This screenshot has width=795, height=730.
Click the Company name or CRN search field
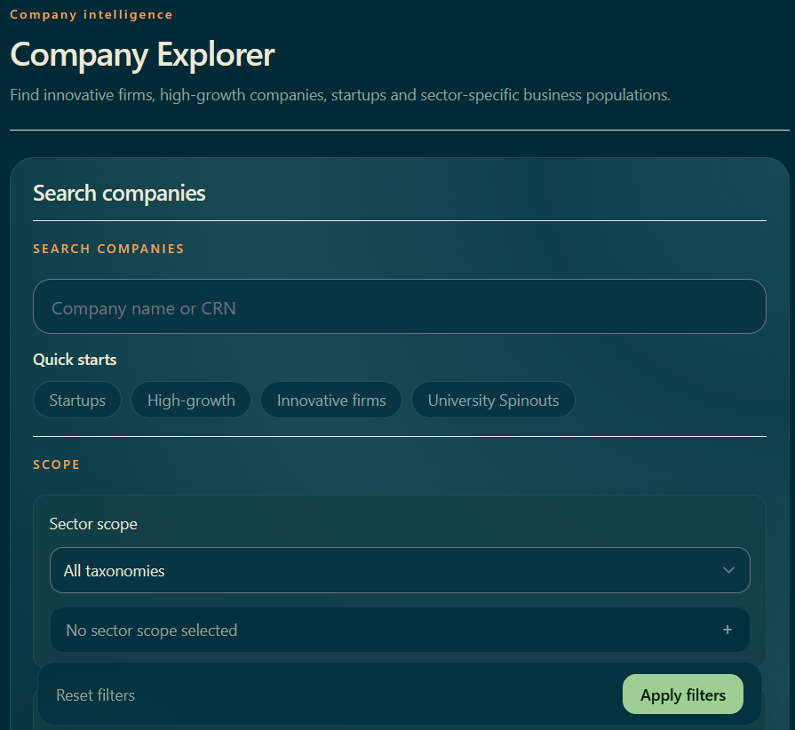(400, 306)
